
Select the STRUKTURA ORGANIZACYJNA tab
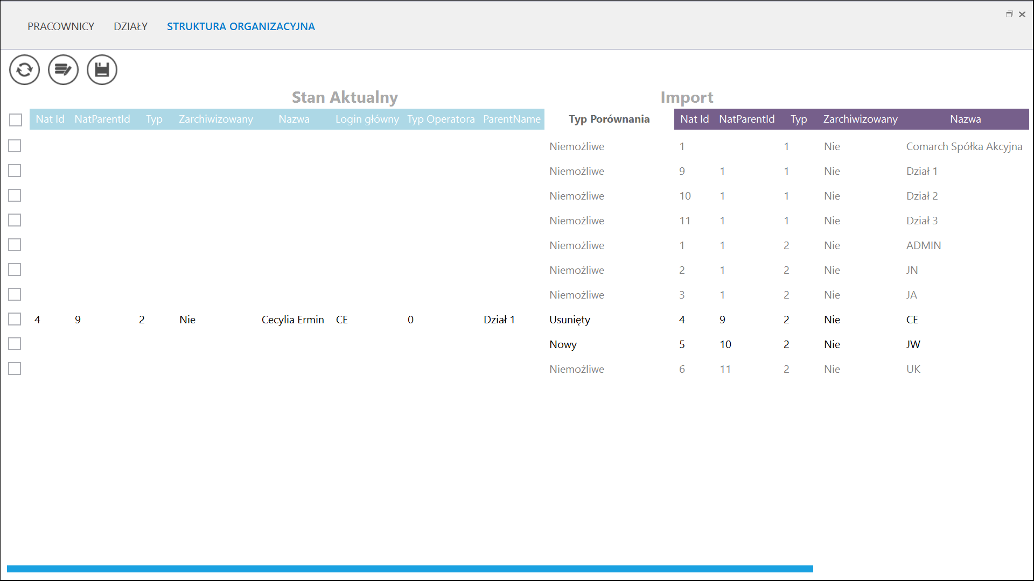[241, 26]
